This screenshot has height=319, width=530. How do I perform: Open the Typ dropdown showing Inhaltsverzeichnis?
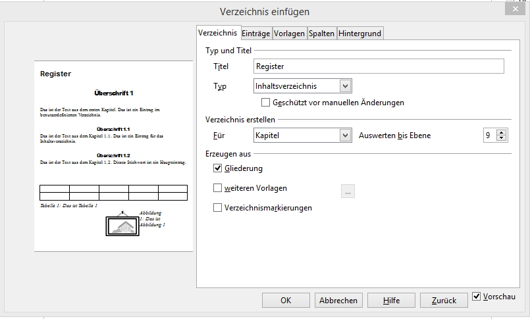coord(302,86)
